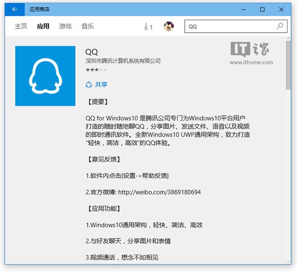Click the 应用商店 window title
The image size is (297, 274).
click(x=40, y=9)
